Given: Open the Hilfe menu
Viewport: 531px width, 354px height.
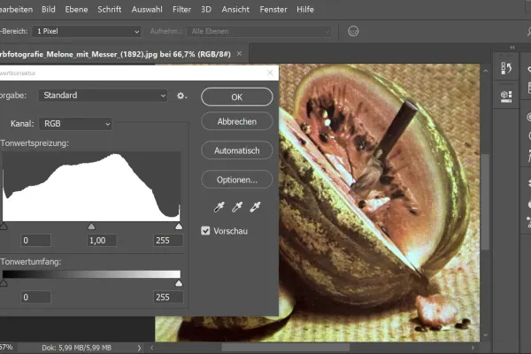Looking at the screenshot, I should pyautogui.click(x=305, y=10).
